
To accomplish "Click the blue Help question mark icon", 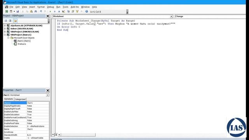I will pyautogui.click(x=86, y=11).
